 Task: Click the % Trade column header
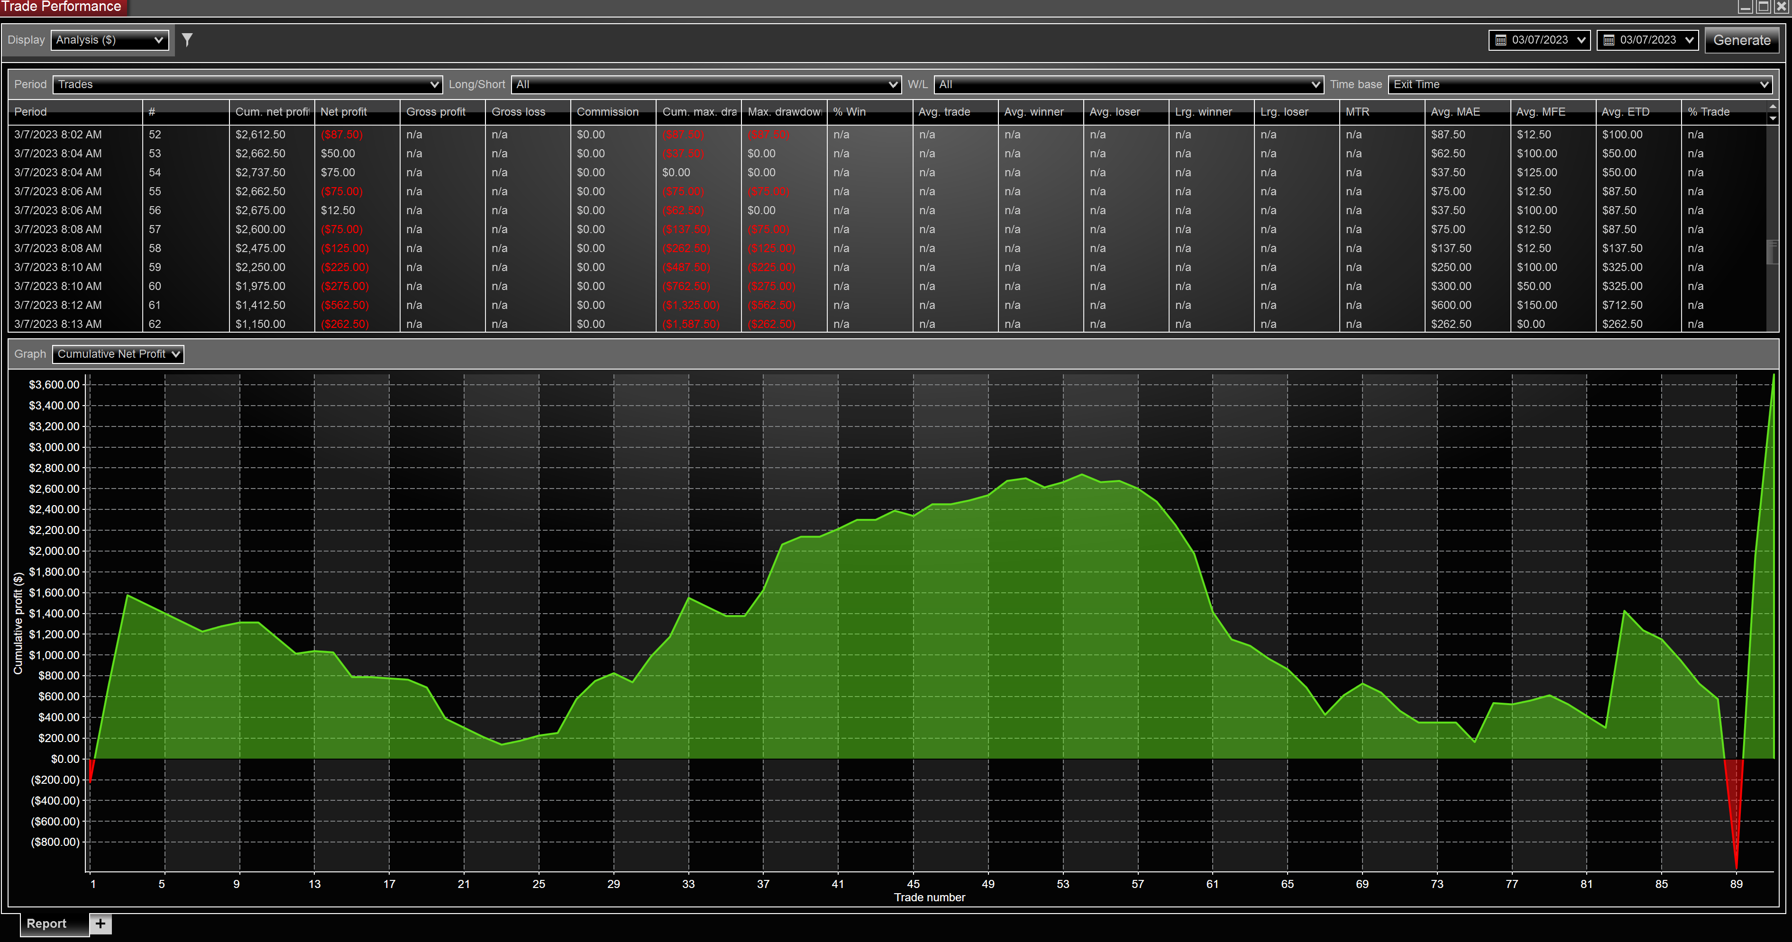1724,112
